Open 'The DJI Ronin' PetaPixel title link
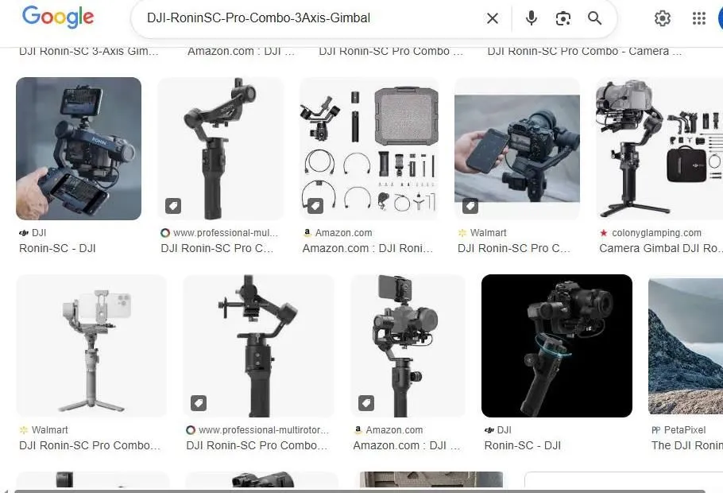 [687, 445]
